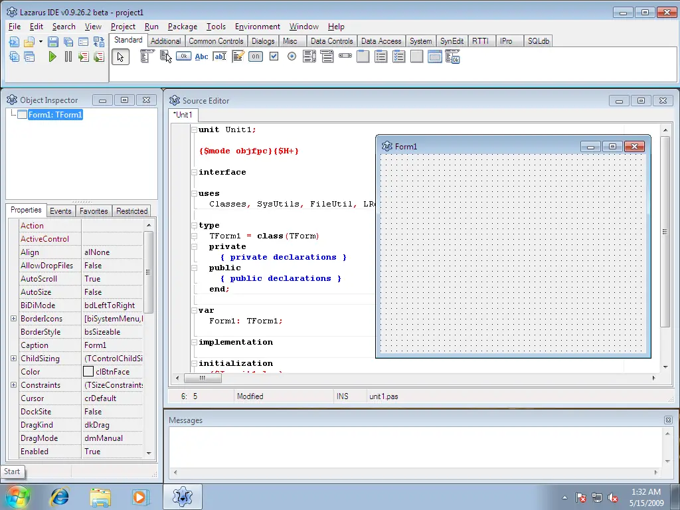This screenshot has height=510, width=680.
Task: Open dropdown arrow beside Open icon
Action: (x=41, y=42)
